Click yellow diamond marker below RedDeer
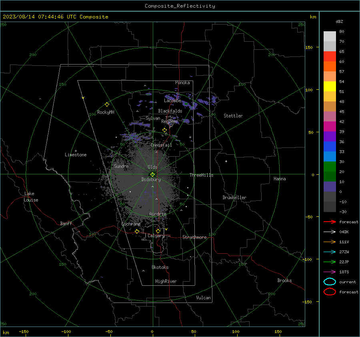 tap(164, 130)
